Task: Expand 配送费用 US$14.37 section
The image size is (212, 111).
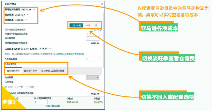Action: point(28,15)
